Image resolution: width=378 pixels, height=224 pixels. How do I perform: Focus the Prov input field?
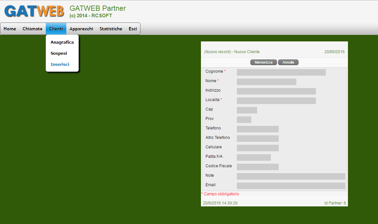[244, 120]
